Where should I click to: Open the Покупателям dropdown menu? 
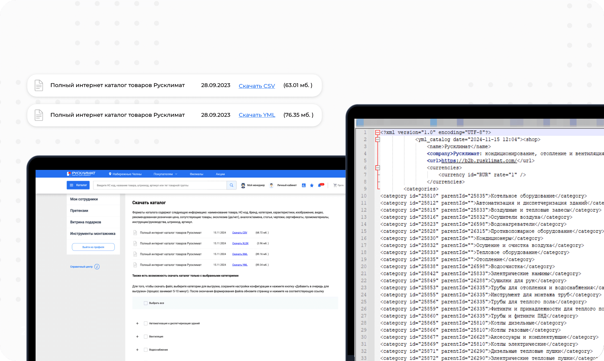click(x=165, y=174)
